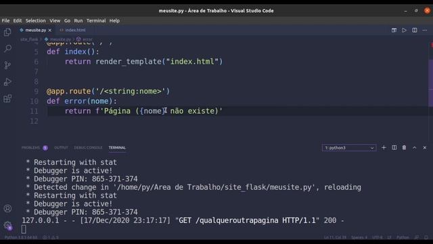Click 'não existe' text in line 11
This screenshot has height=244, width=433.
click(x=192, y=111)
